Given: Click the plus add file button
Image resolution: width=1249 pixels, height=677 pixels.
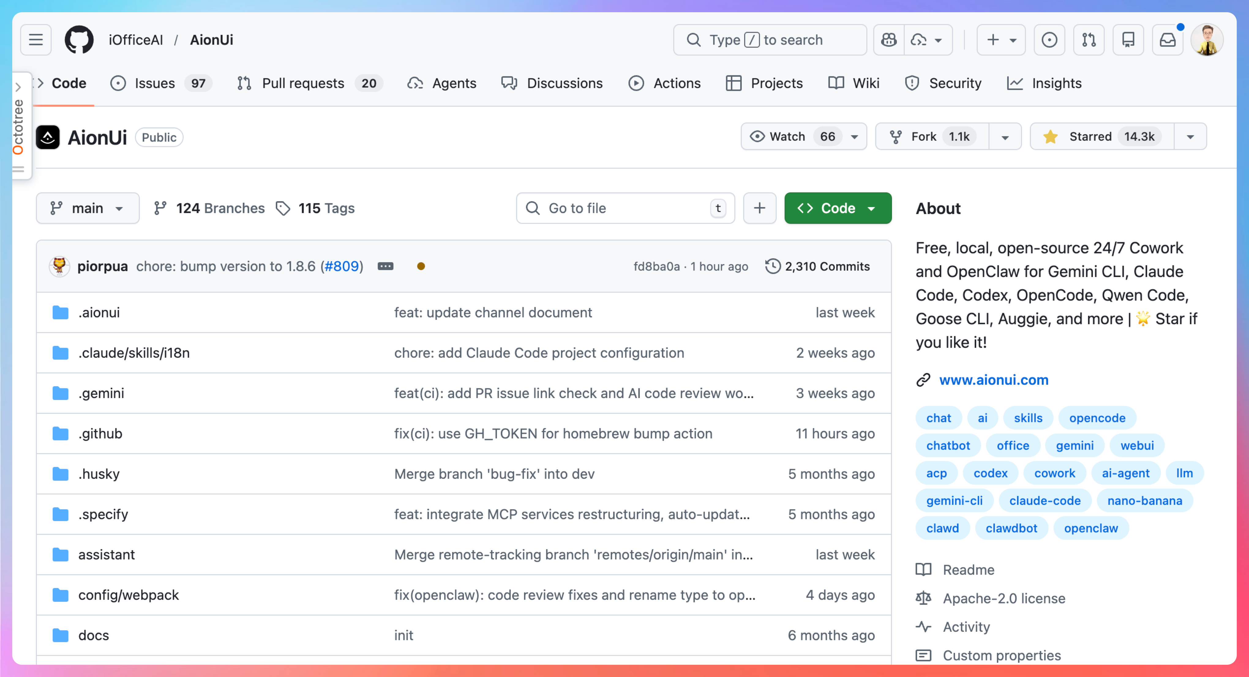Looking at the screenshot, I should pyautogui.click(x=759, y=208).
